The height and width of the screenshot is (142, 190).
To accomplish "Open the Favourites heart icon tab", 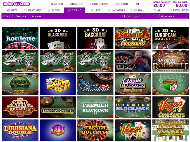I will click(x=170, y=10).
